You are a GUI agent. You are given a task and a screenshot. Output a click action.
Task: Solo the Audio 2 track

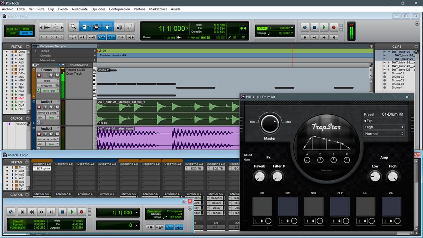coord(51,134)
